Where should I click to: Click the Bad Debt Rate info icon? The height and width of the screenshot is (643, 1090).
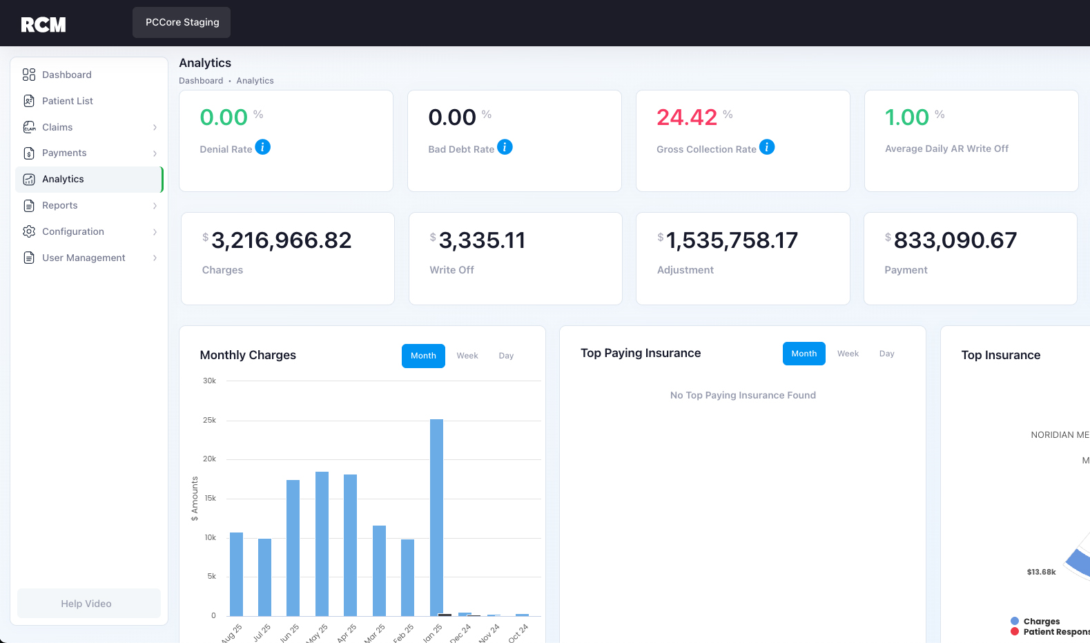click(x=505, y=147)
